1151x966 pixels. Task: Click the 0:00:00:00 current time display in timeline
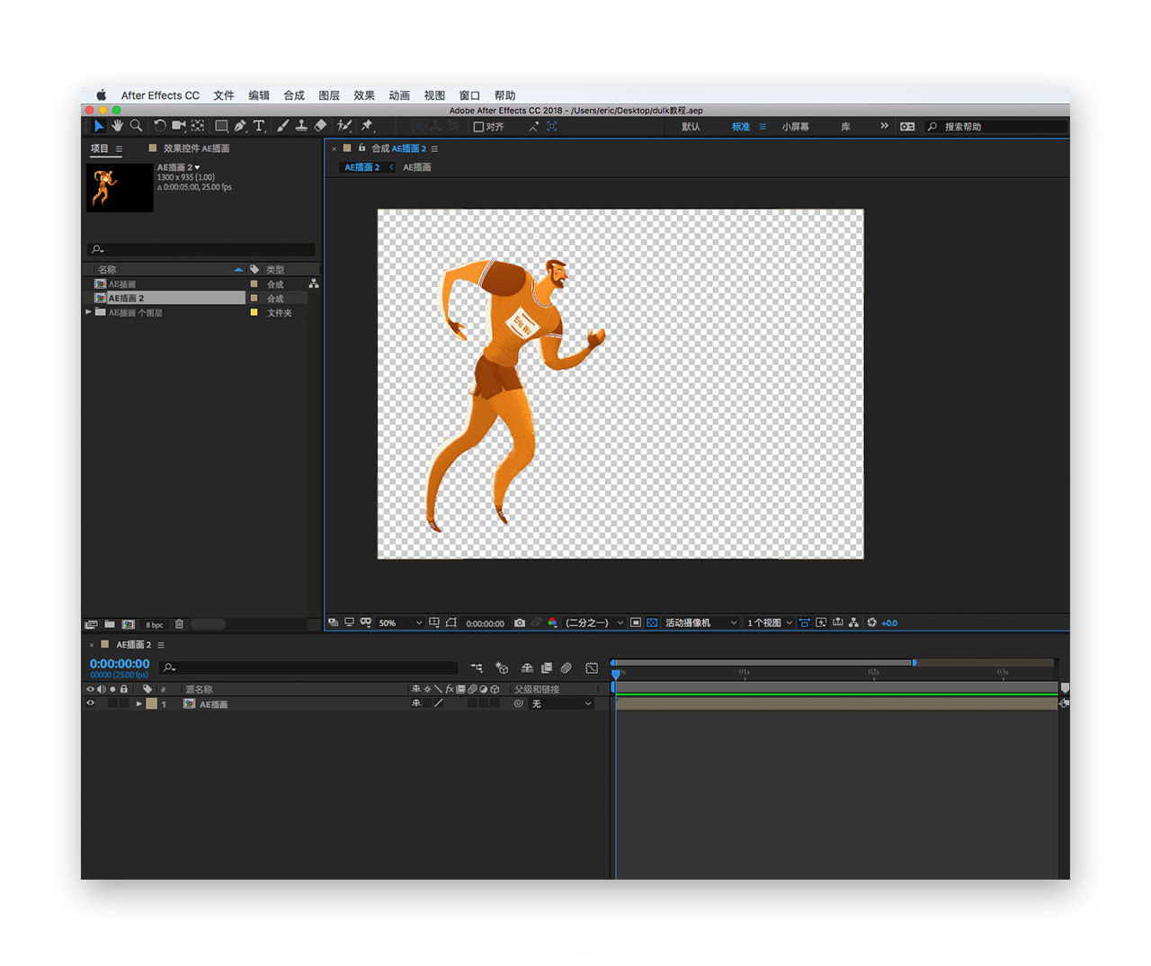tap(120, 664)
